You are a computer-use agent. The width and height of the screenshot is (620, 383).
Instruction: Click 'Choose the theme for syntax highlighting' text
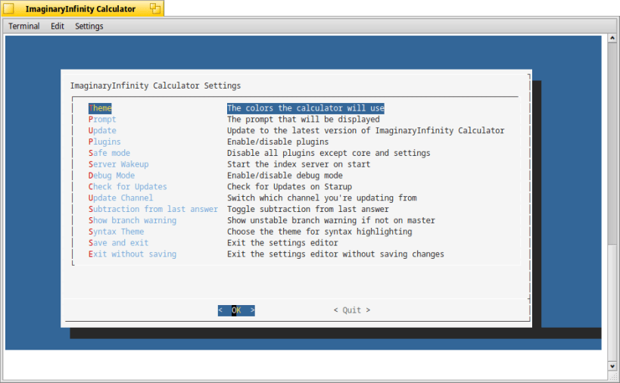(x=319, y=232)
